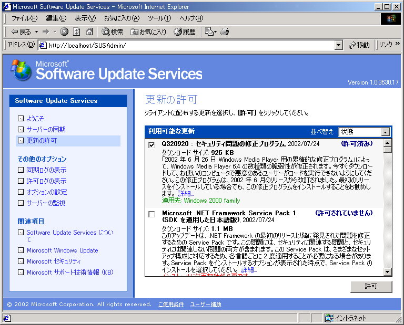Open the Forward button history dropdown arrow
The height and width of the screenshot is (325, 404).
point(55,32)
